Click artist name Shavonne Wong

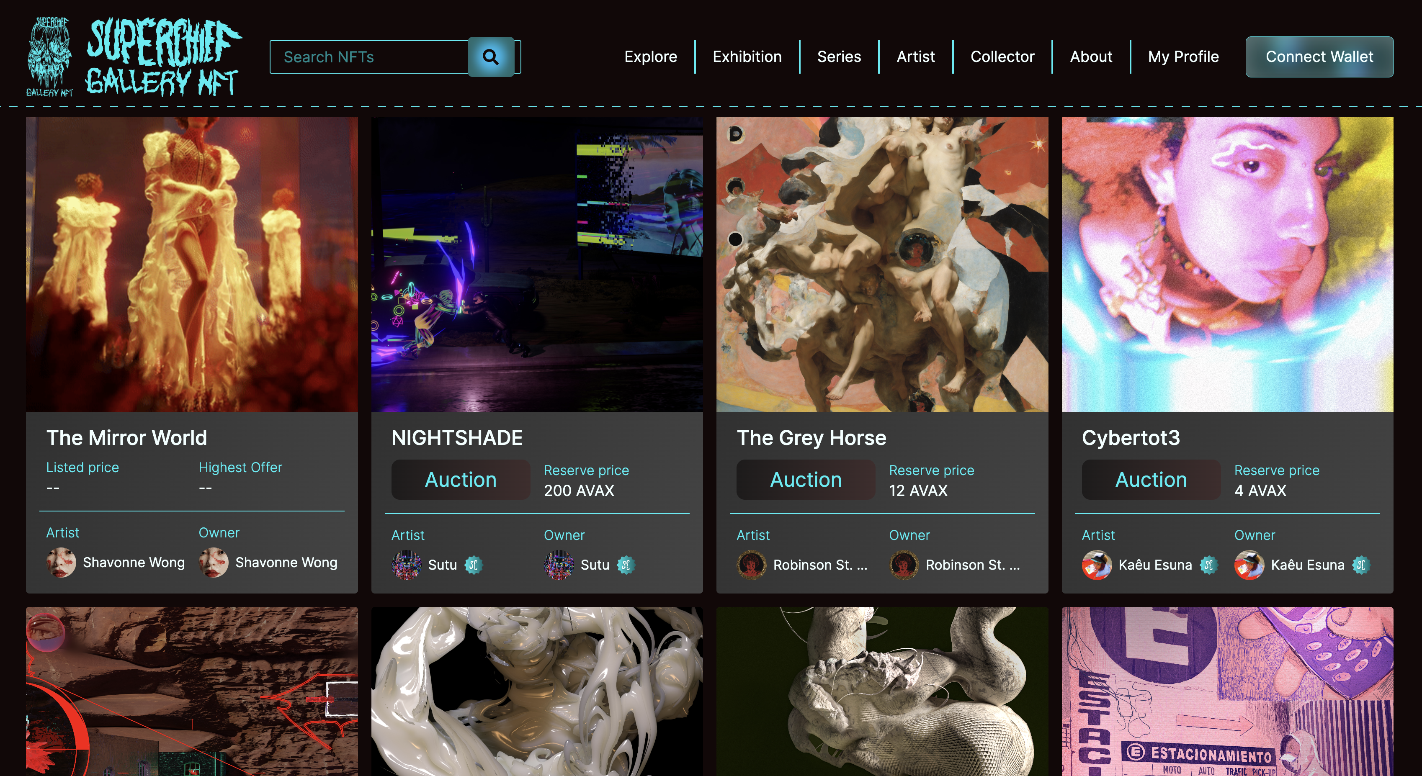134,563
